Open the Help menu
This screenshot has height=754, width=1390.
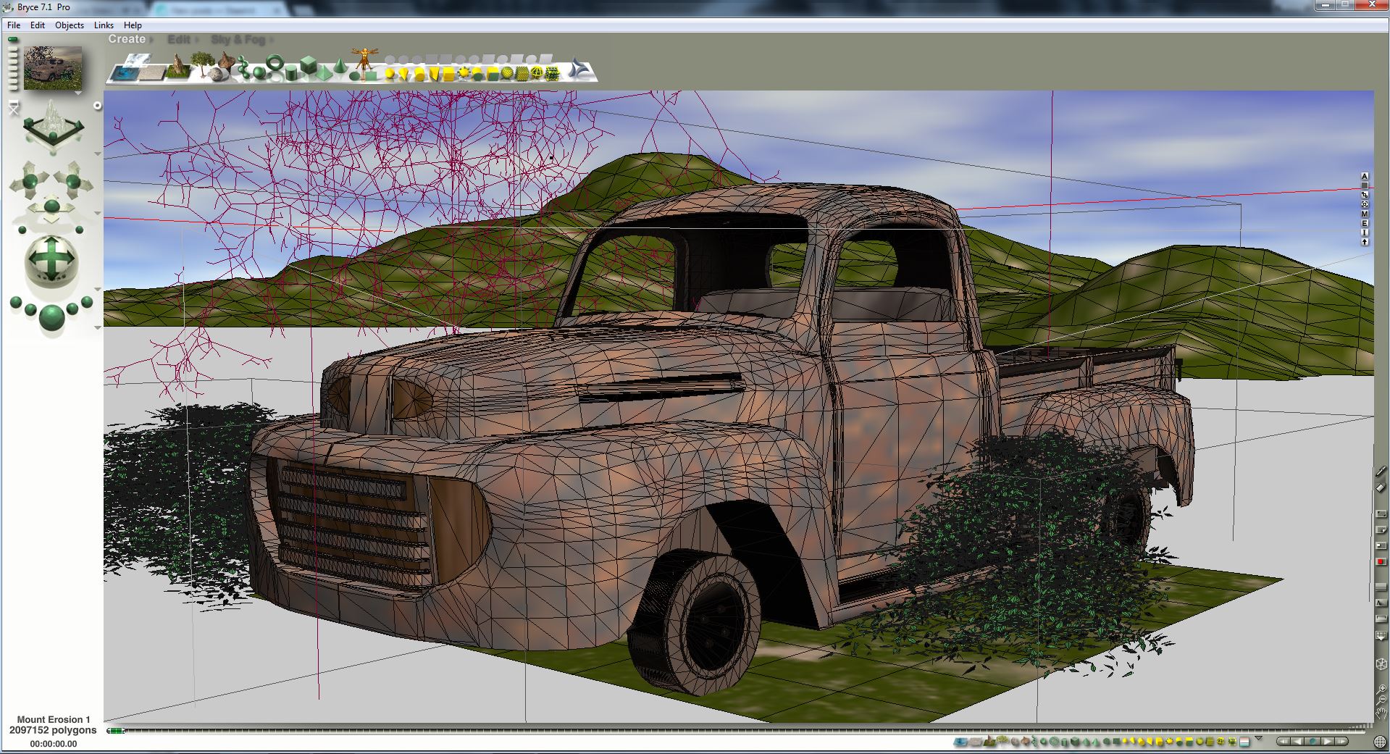pyautogui.click(x=133, y=25)
